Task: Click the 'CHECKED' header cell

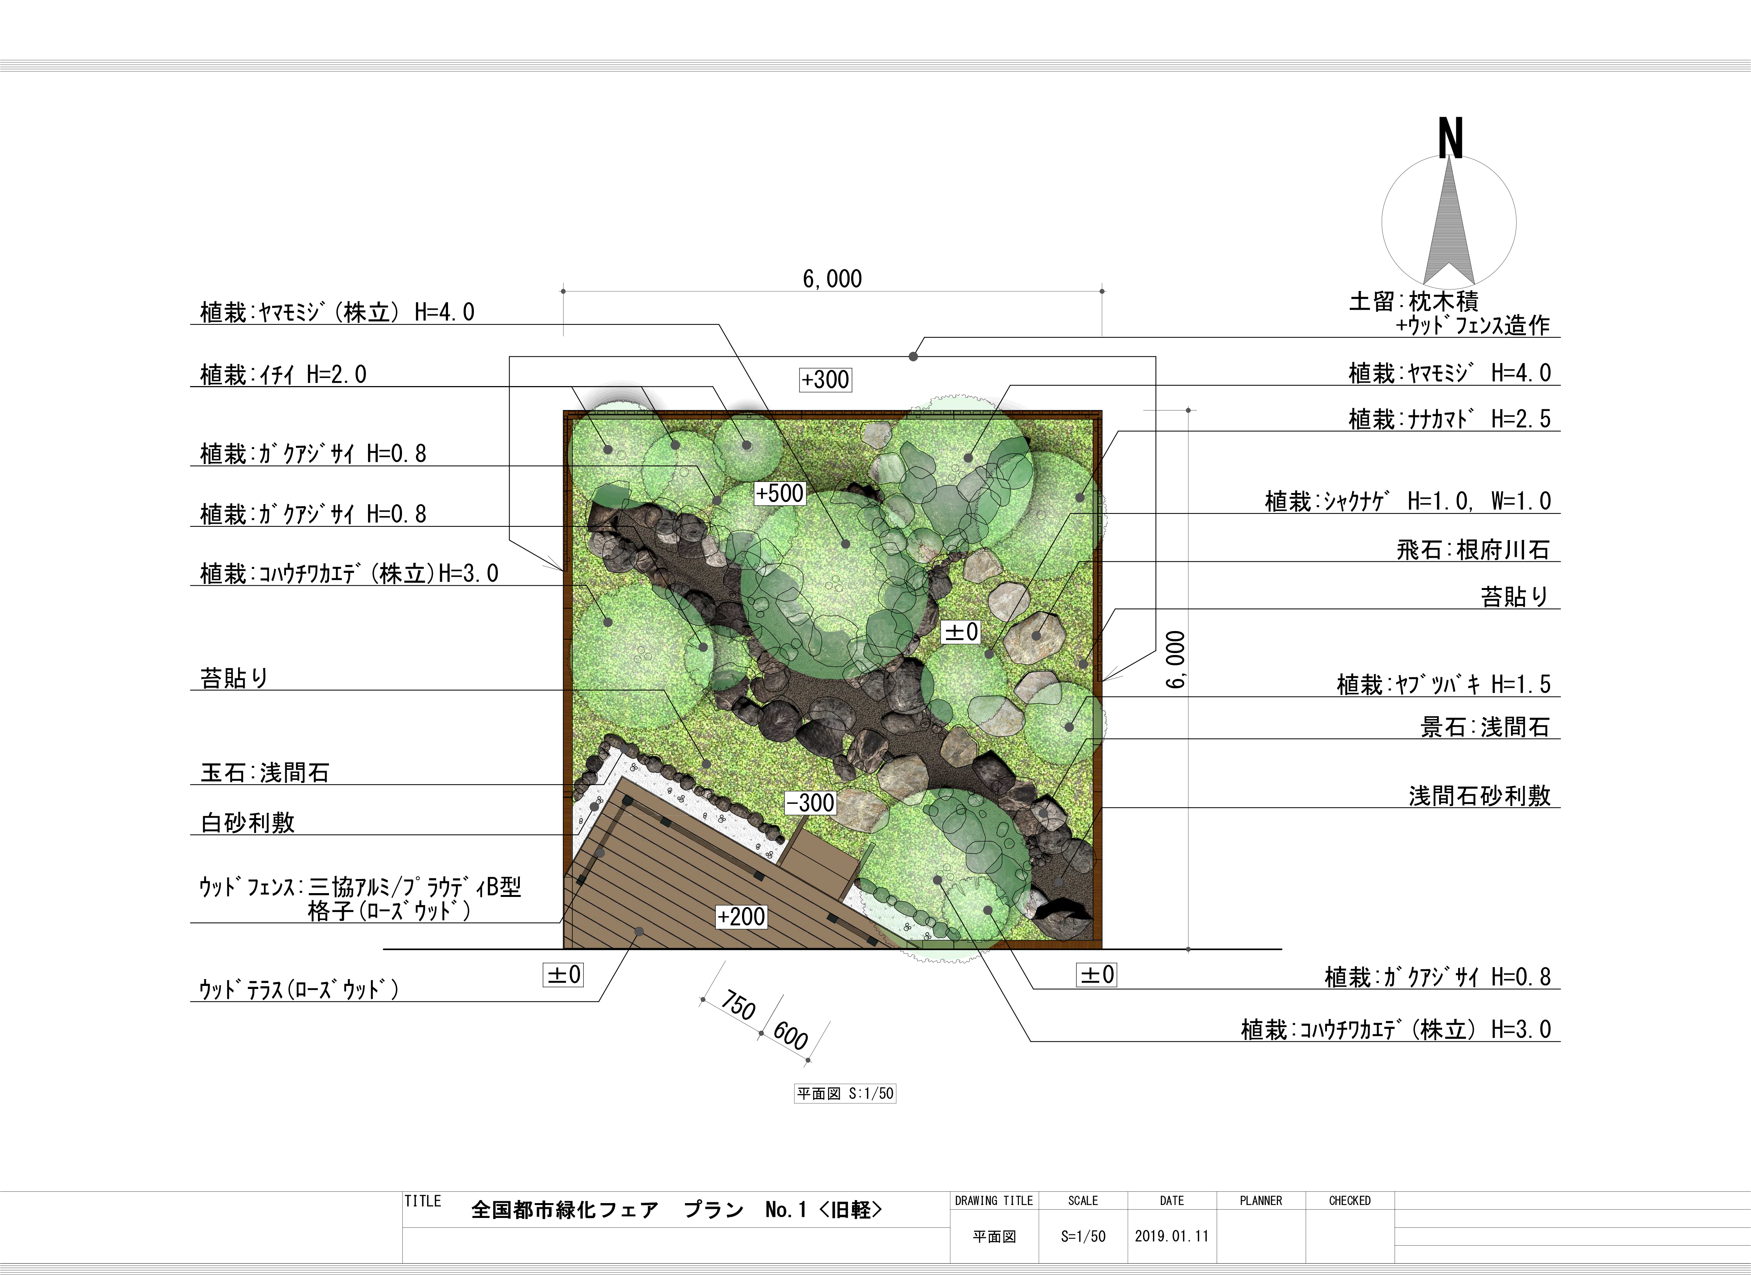Action: 1349,1201
